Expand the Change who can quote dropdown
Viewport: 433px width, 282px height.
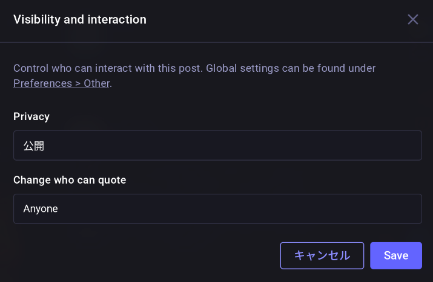[x=217, y=208]
